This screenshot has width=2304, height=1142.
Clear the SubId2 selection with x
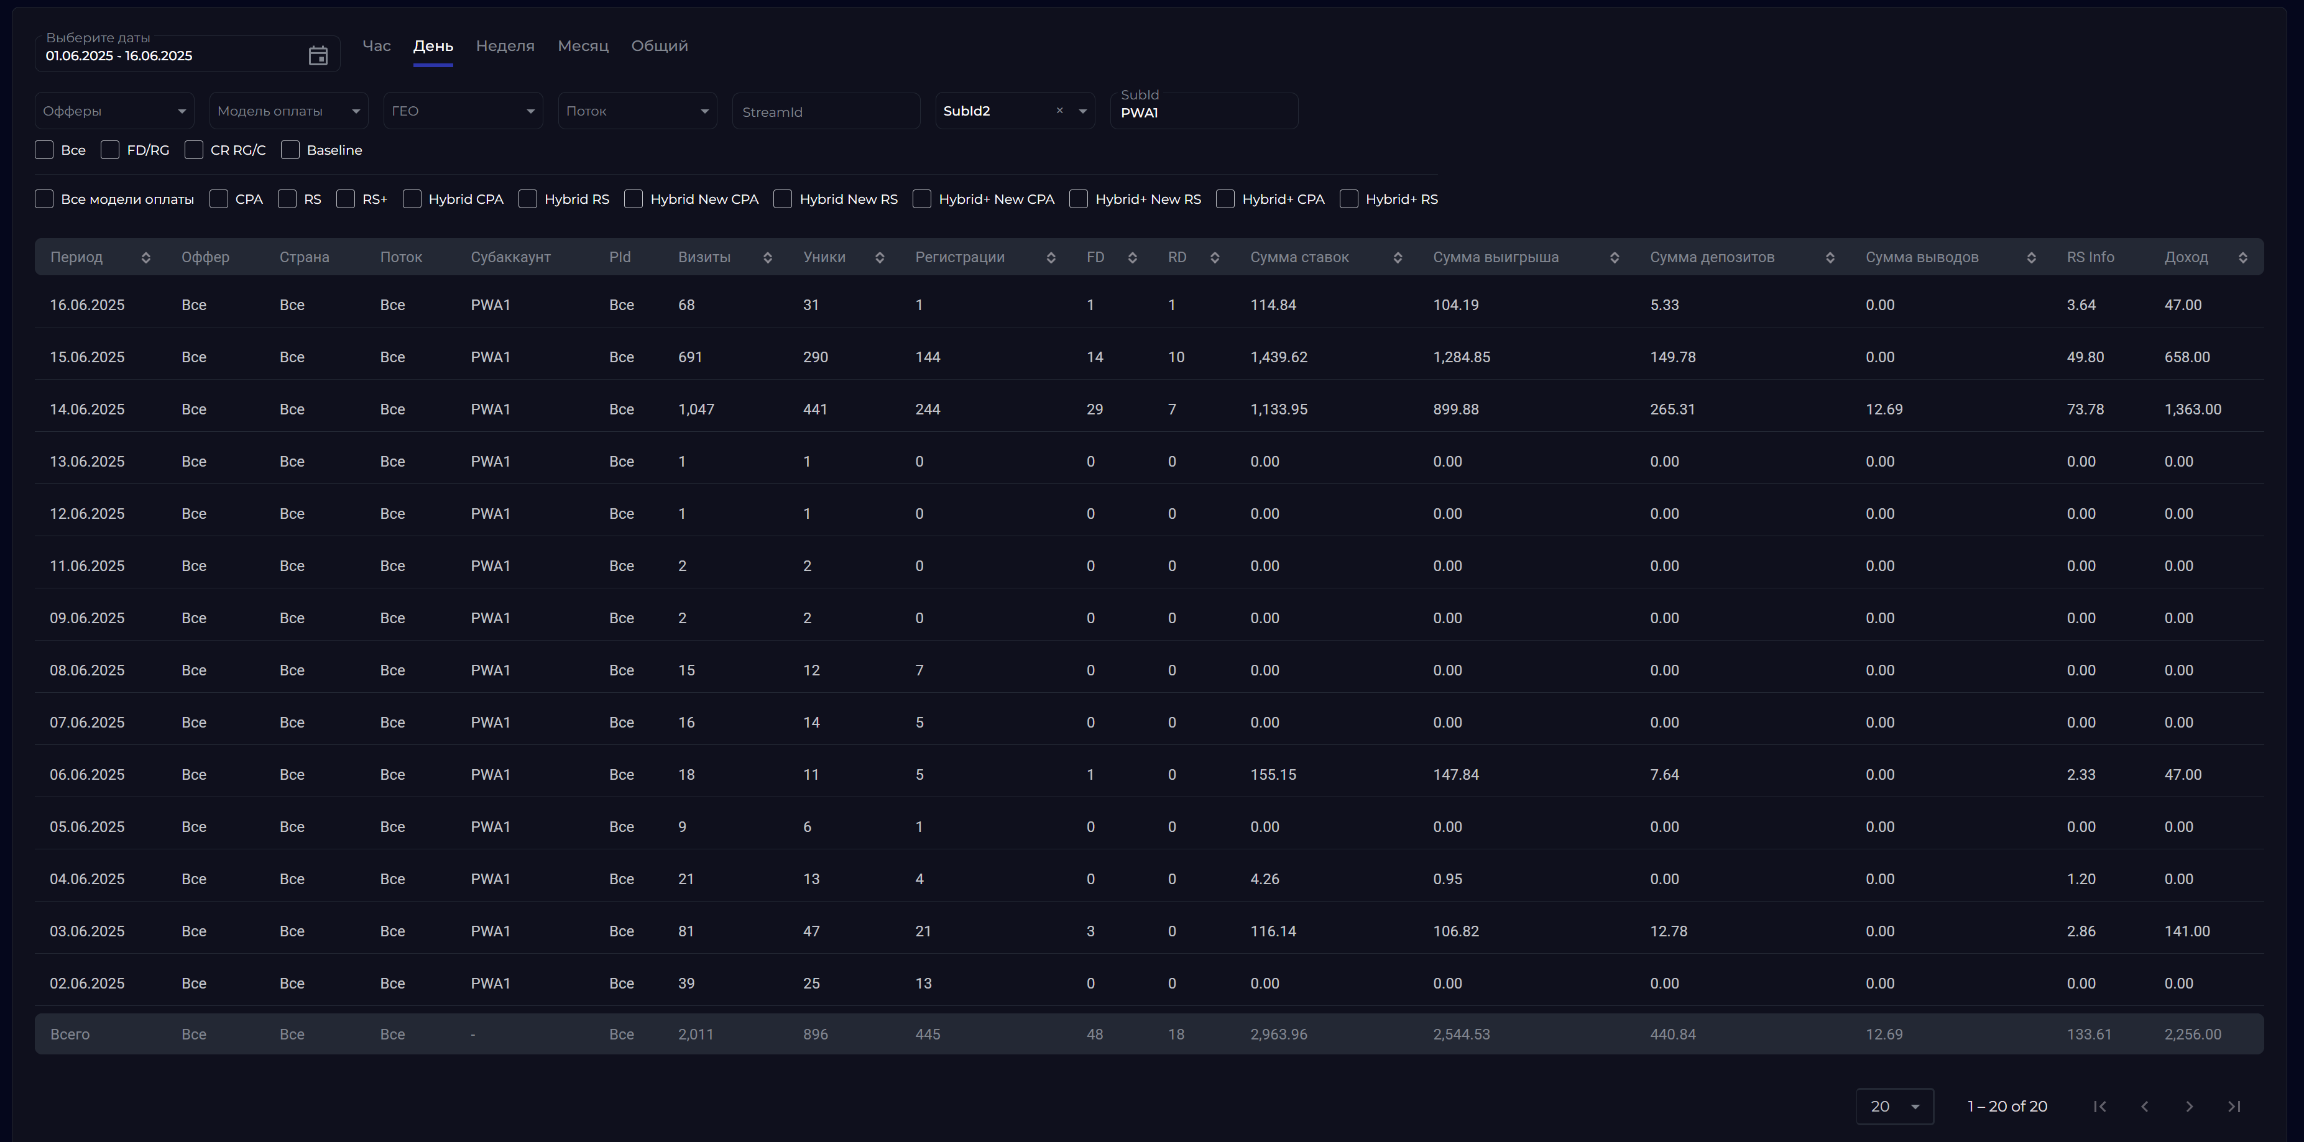pyautogui.click(x=1060, y=111)
